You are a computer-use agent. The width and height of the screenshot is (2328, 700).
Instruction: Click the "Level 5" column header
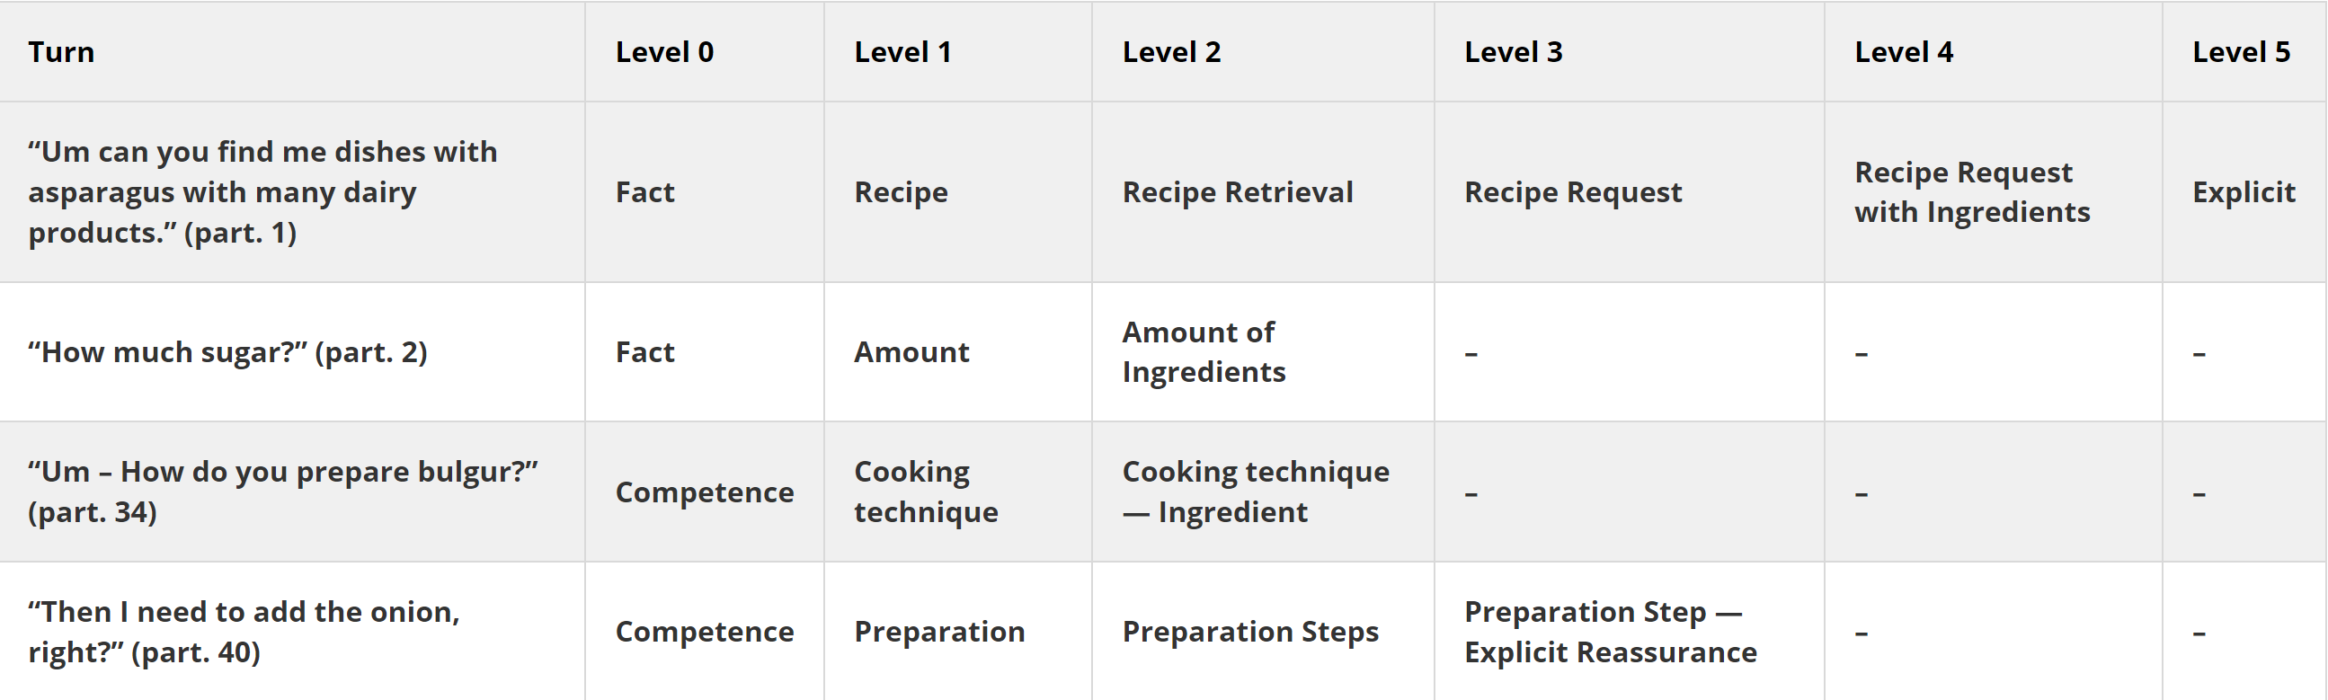click(2240, 52)
